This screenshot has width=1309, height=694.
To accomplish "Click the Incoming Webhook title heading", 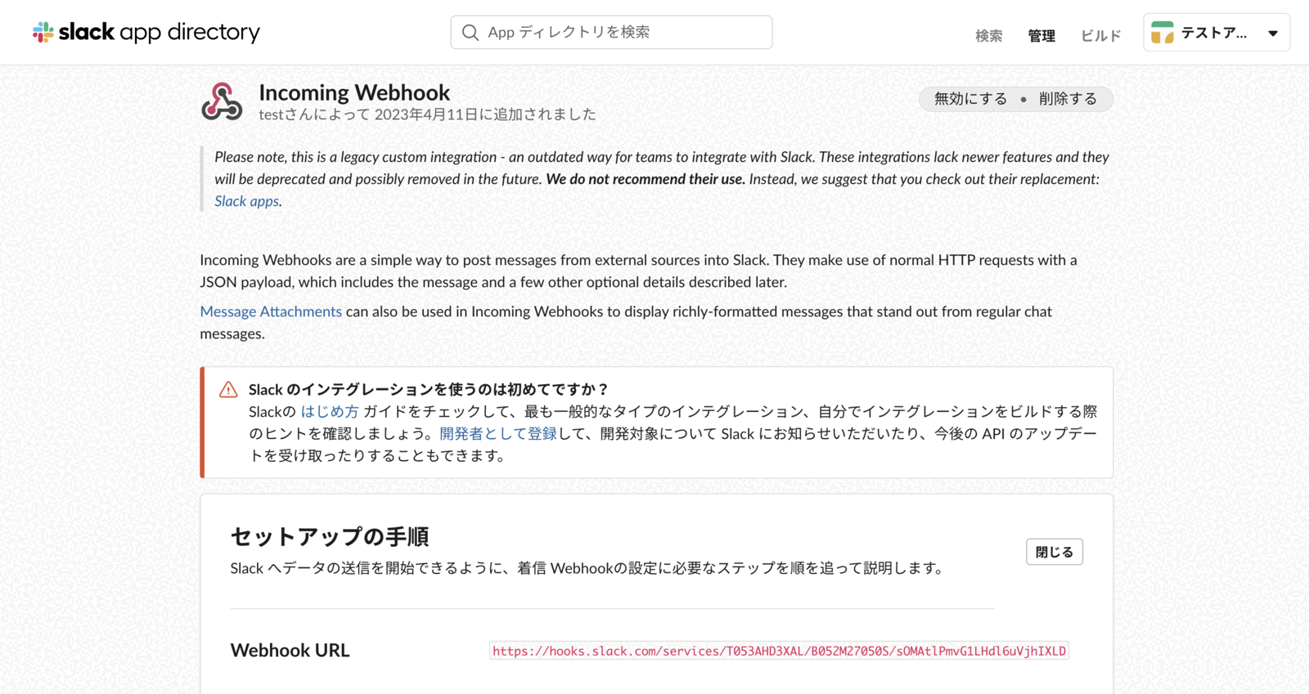I will [354, 92].
